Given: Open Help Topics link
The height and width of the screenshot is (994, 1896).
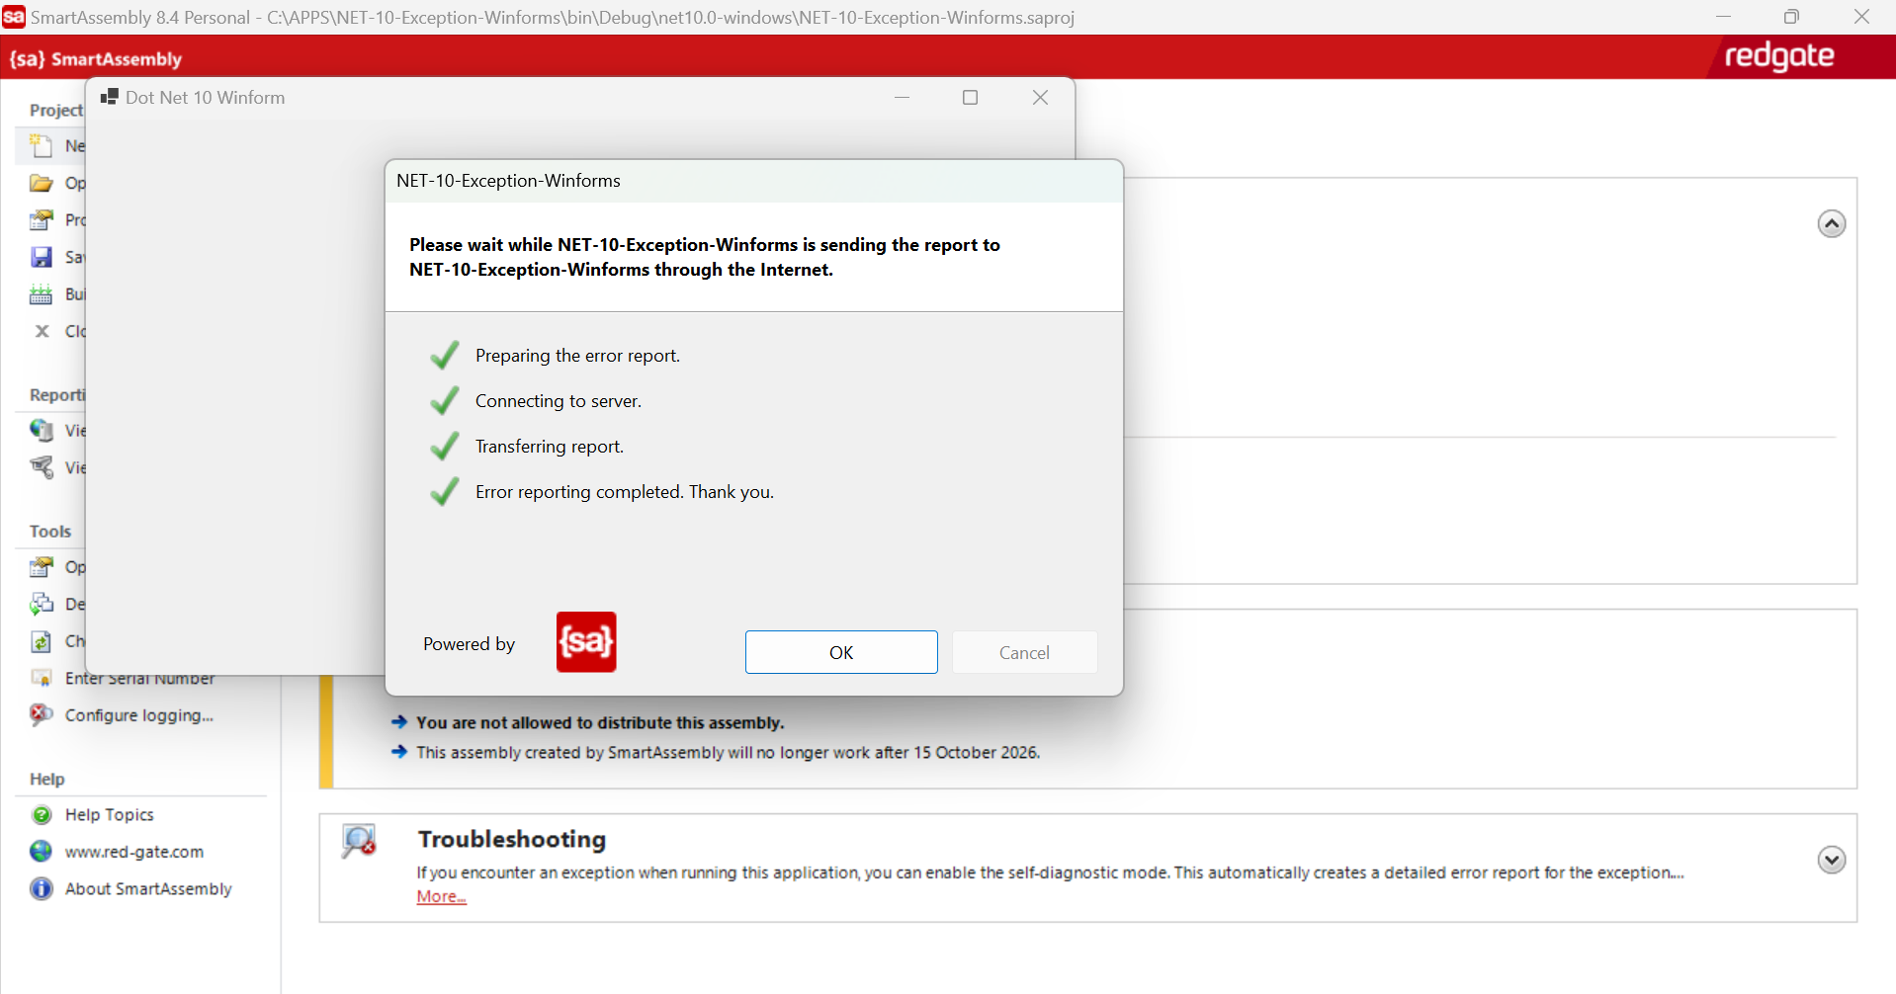Looking at the screenshot, I should tap(110, 815).
